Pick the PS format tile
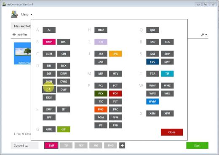 pyautogui.click(x=101, y=126)
